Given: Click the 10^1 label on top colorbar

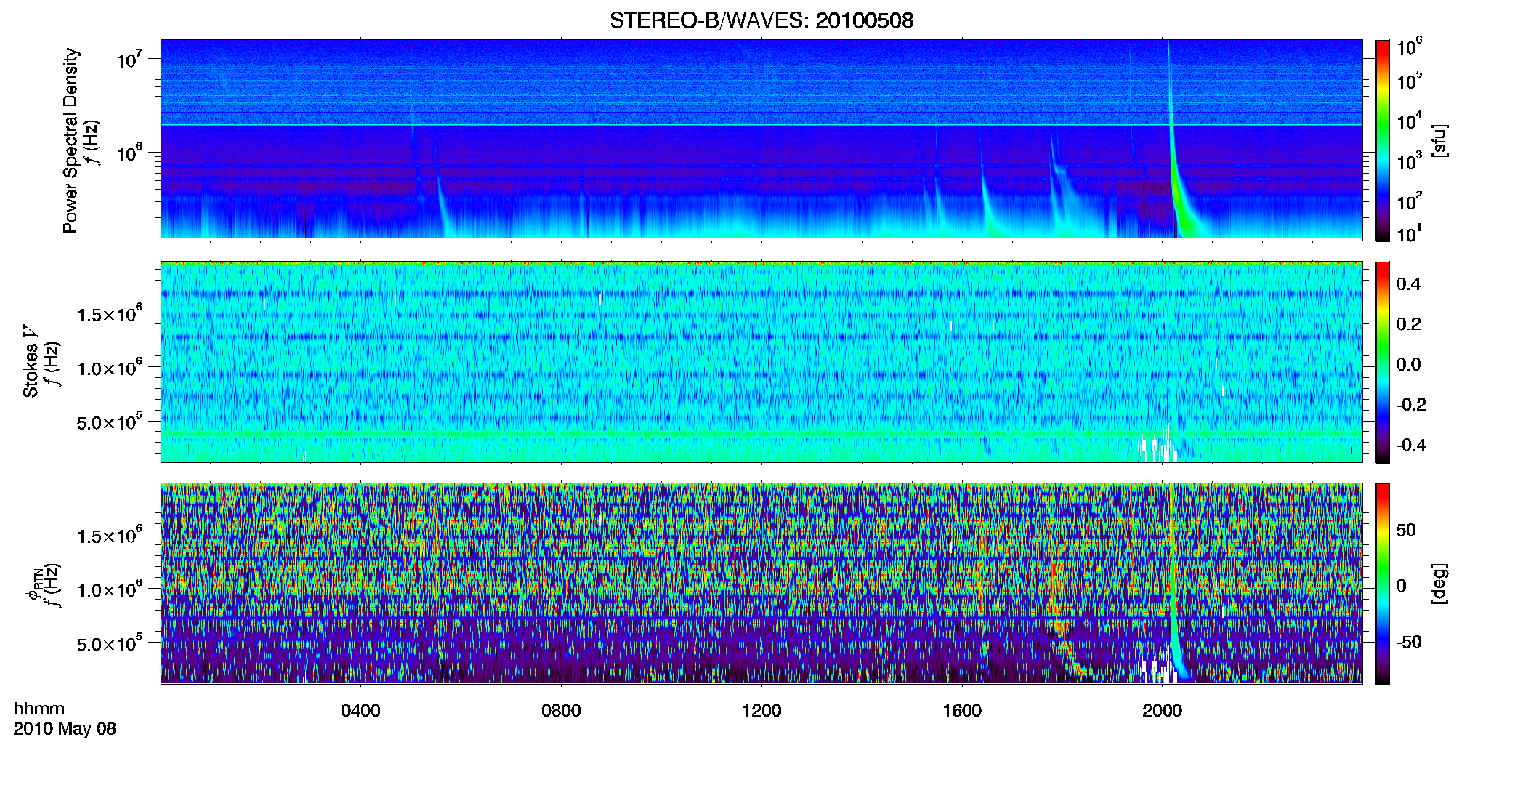Looking at the screenshot, I should pos(1409,233).
